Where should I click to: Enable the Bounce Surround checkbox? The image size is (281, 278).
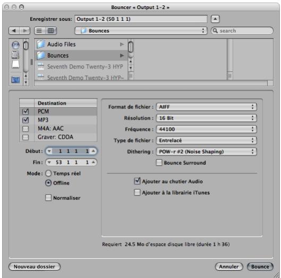click(159, 163)
